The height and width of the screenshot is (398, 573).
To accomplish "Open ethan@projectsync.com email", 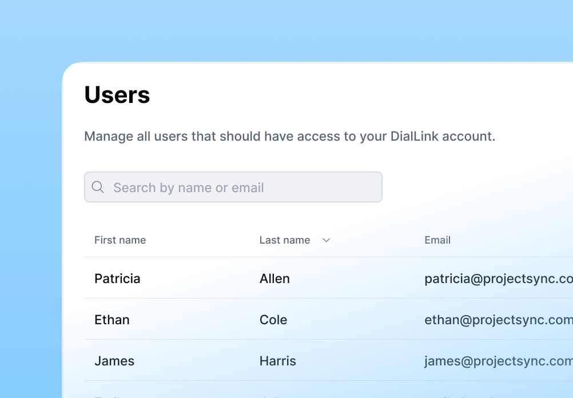I will point(498,320).
